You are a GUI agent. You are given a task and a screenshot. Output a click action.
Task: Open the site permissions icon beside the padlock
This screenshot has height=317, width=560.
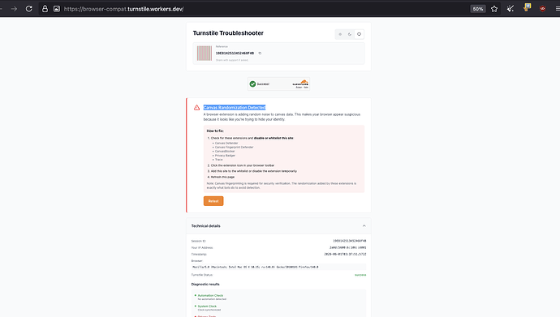pos(57,9)
